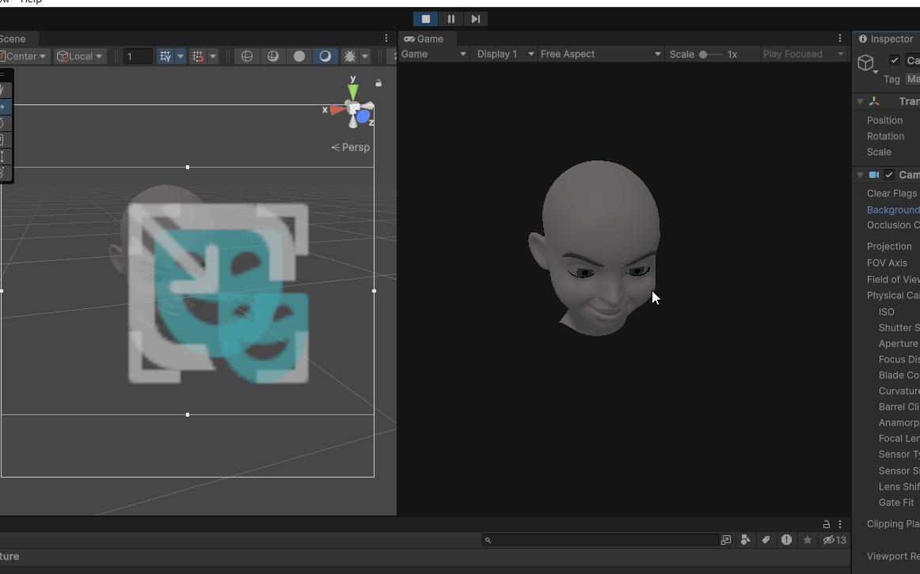Click the Project search field
This screenshot has height=574, width=920.
click(x=599, y=540)
